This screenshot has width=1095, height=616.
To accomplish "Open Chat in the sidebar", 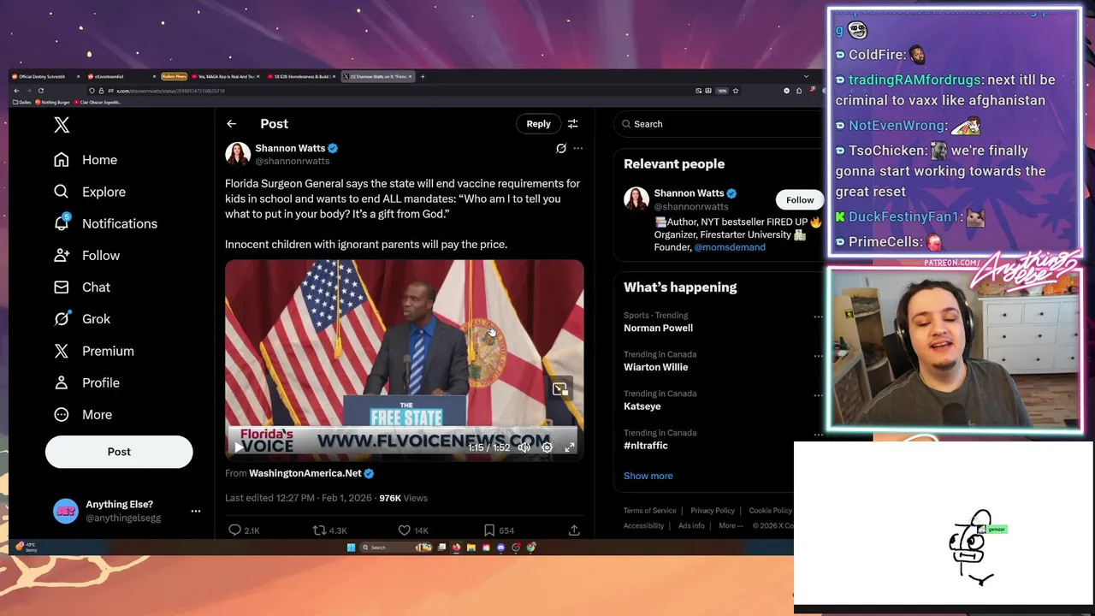I will tap(82, 287).
